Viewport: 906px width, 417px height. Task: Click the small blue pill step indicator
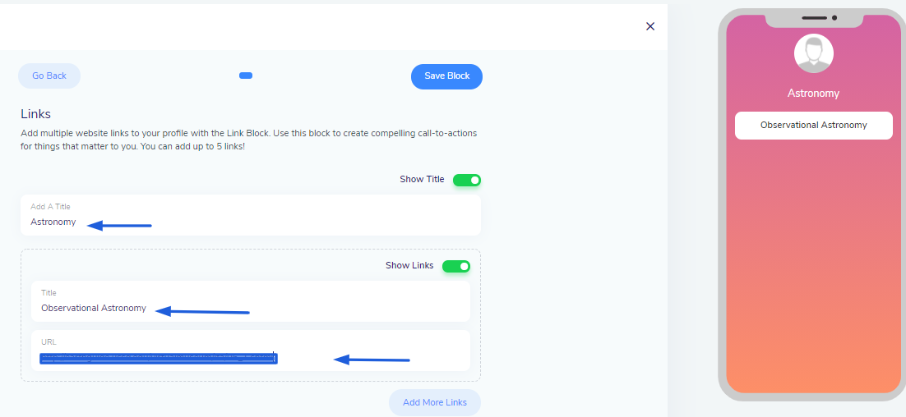pos(246,76)
